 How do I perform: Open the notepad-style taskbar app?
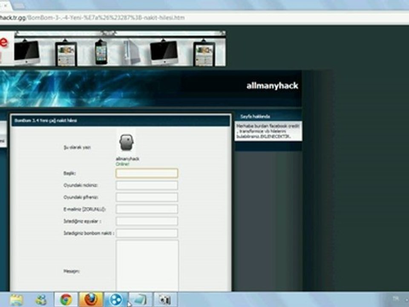point(140,299)
